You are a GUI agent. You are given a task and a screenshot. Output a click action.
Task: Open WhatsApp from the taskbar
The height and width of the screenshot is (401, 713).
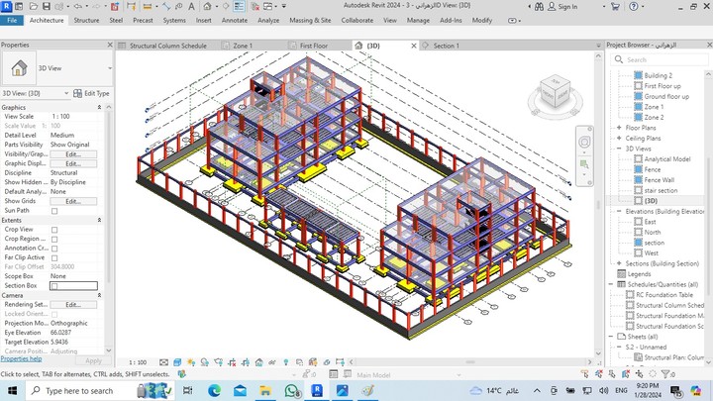(291, 390)
